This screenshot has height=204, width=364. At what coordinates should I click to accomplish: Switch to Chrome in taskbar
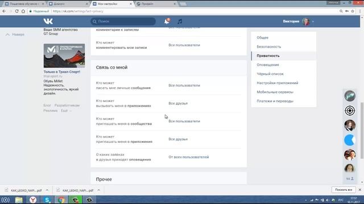(61, 199)
